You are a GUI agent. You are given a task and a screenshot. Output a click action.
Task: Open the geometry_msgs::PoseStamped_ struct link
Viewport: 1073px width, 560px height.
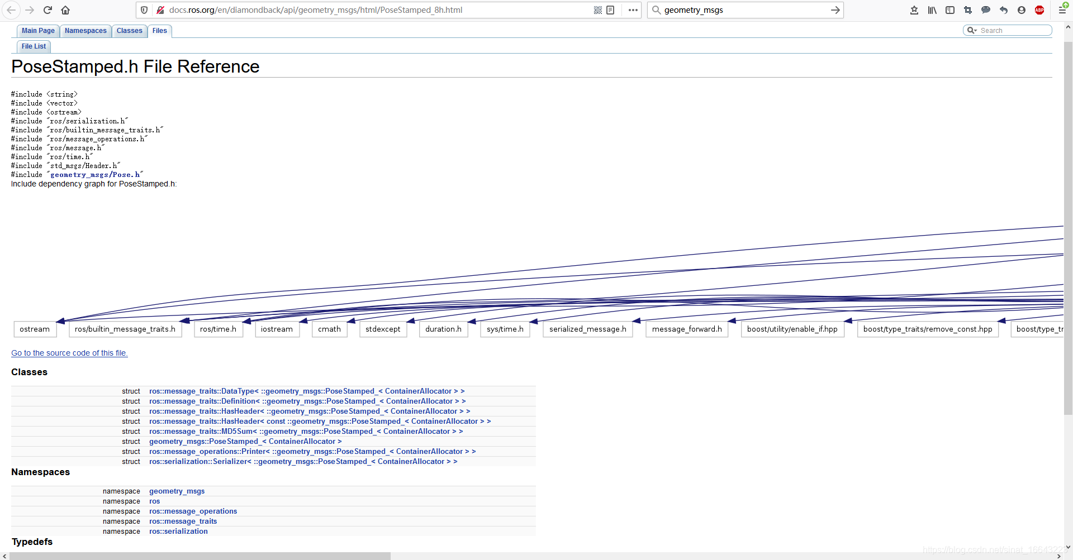[245, 442]
